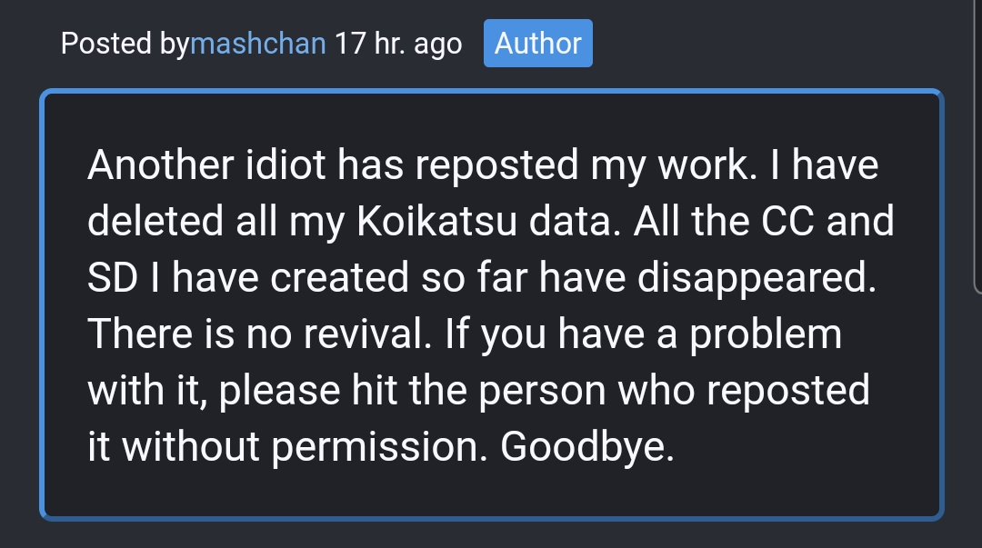Click the phrase my work in the first line
This screenshot has width=982, height=548.
tap(663, 167)
